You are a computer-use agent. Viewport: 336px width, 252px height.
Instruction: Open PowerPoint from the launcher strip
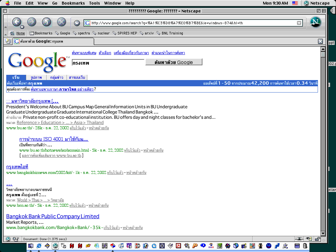(x=195, y=245)
